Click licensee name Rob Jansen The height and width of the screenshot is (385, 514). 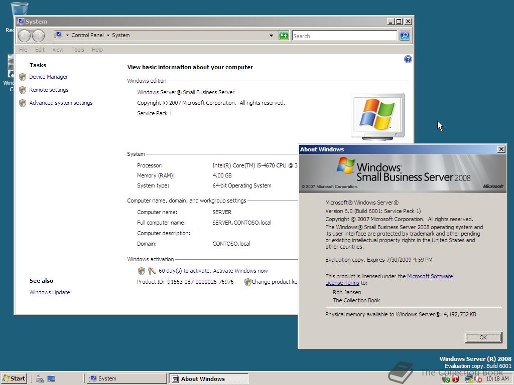(347, 292)
